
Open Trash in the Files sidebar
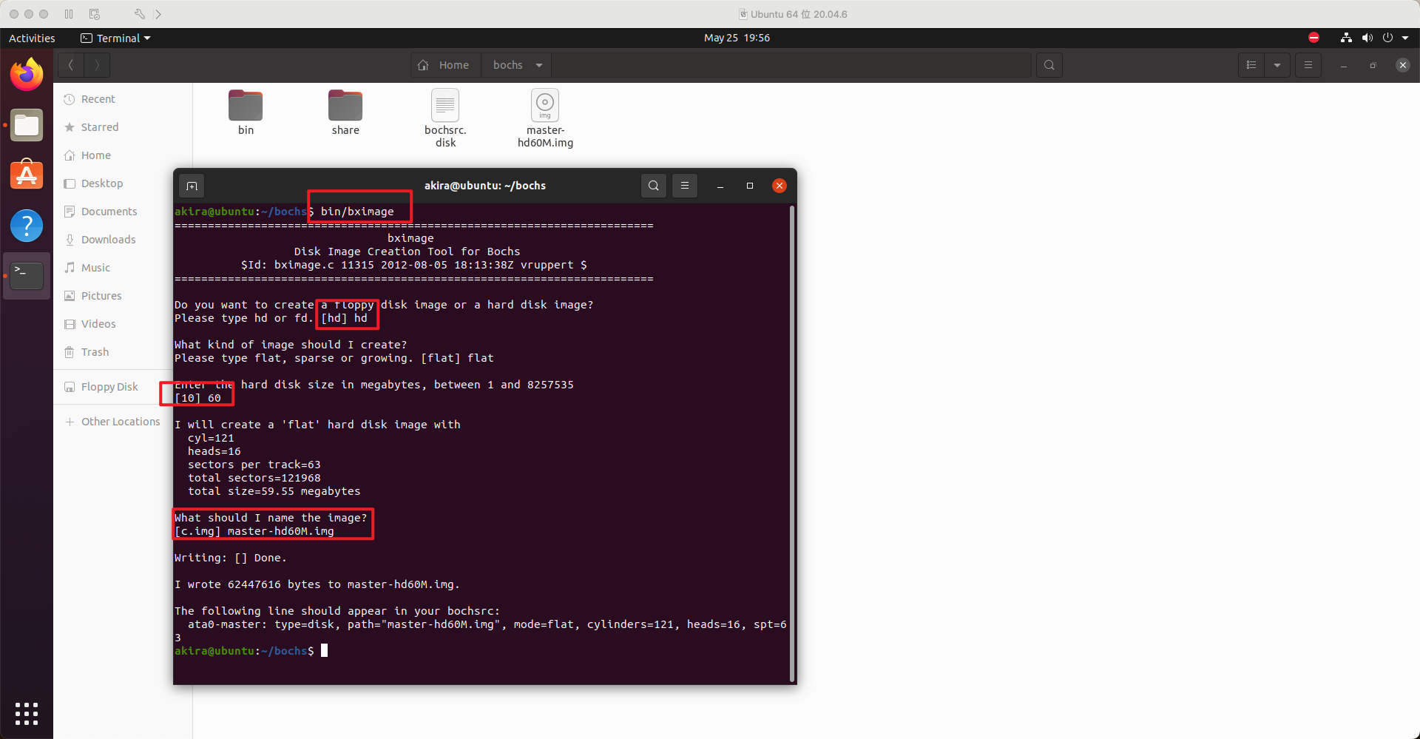tap(95, 352)
